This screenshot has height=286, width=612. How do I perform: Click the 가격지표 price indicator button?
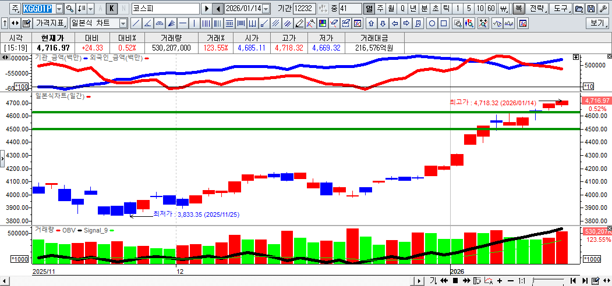coord(50,23)
